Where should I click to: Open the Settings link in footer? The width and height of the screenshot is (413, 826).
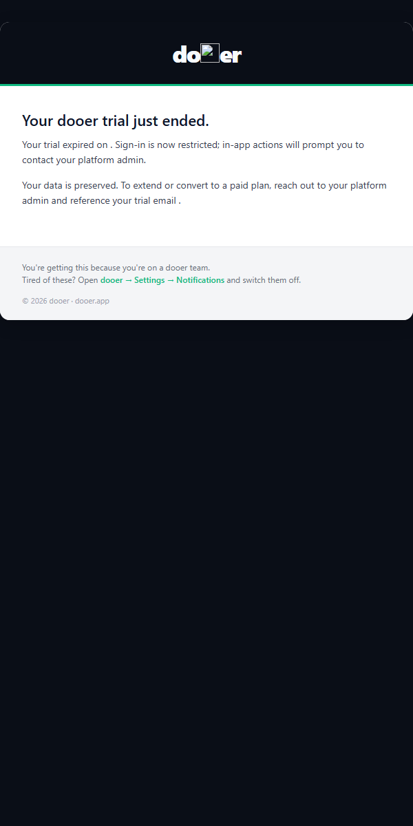coord(149,280)
